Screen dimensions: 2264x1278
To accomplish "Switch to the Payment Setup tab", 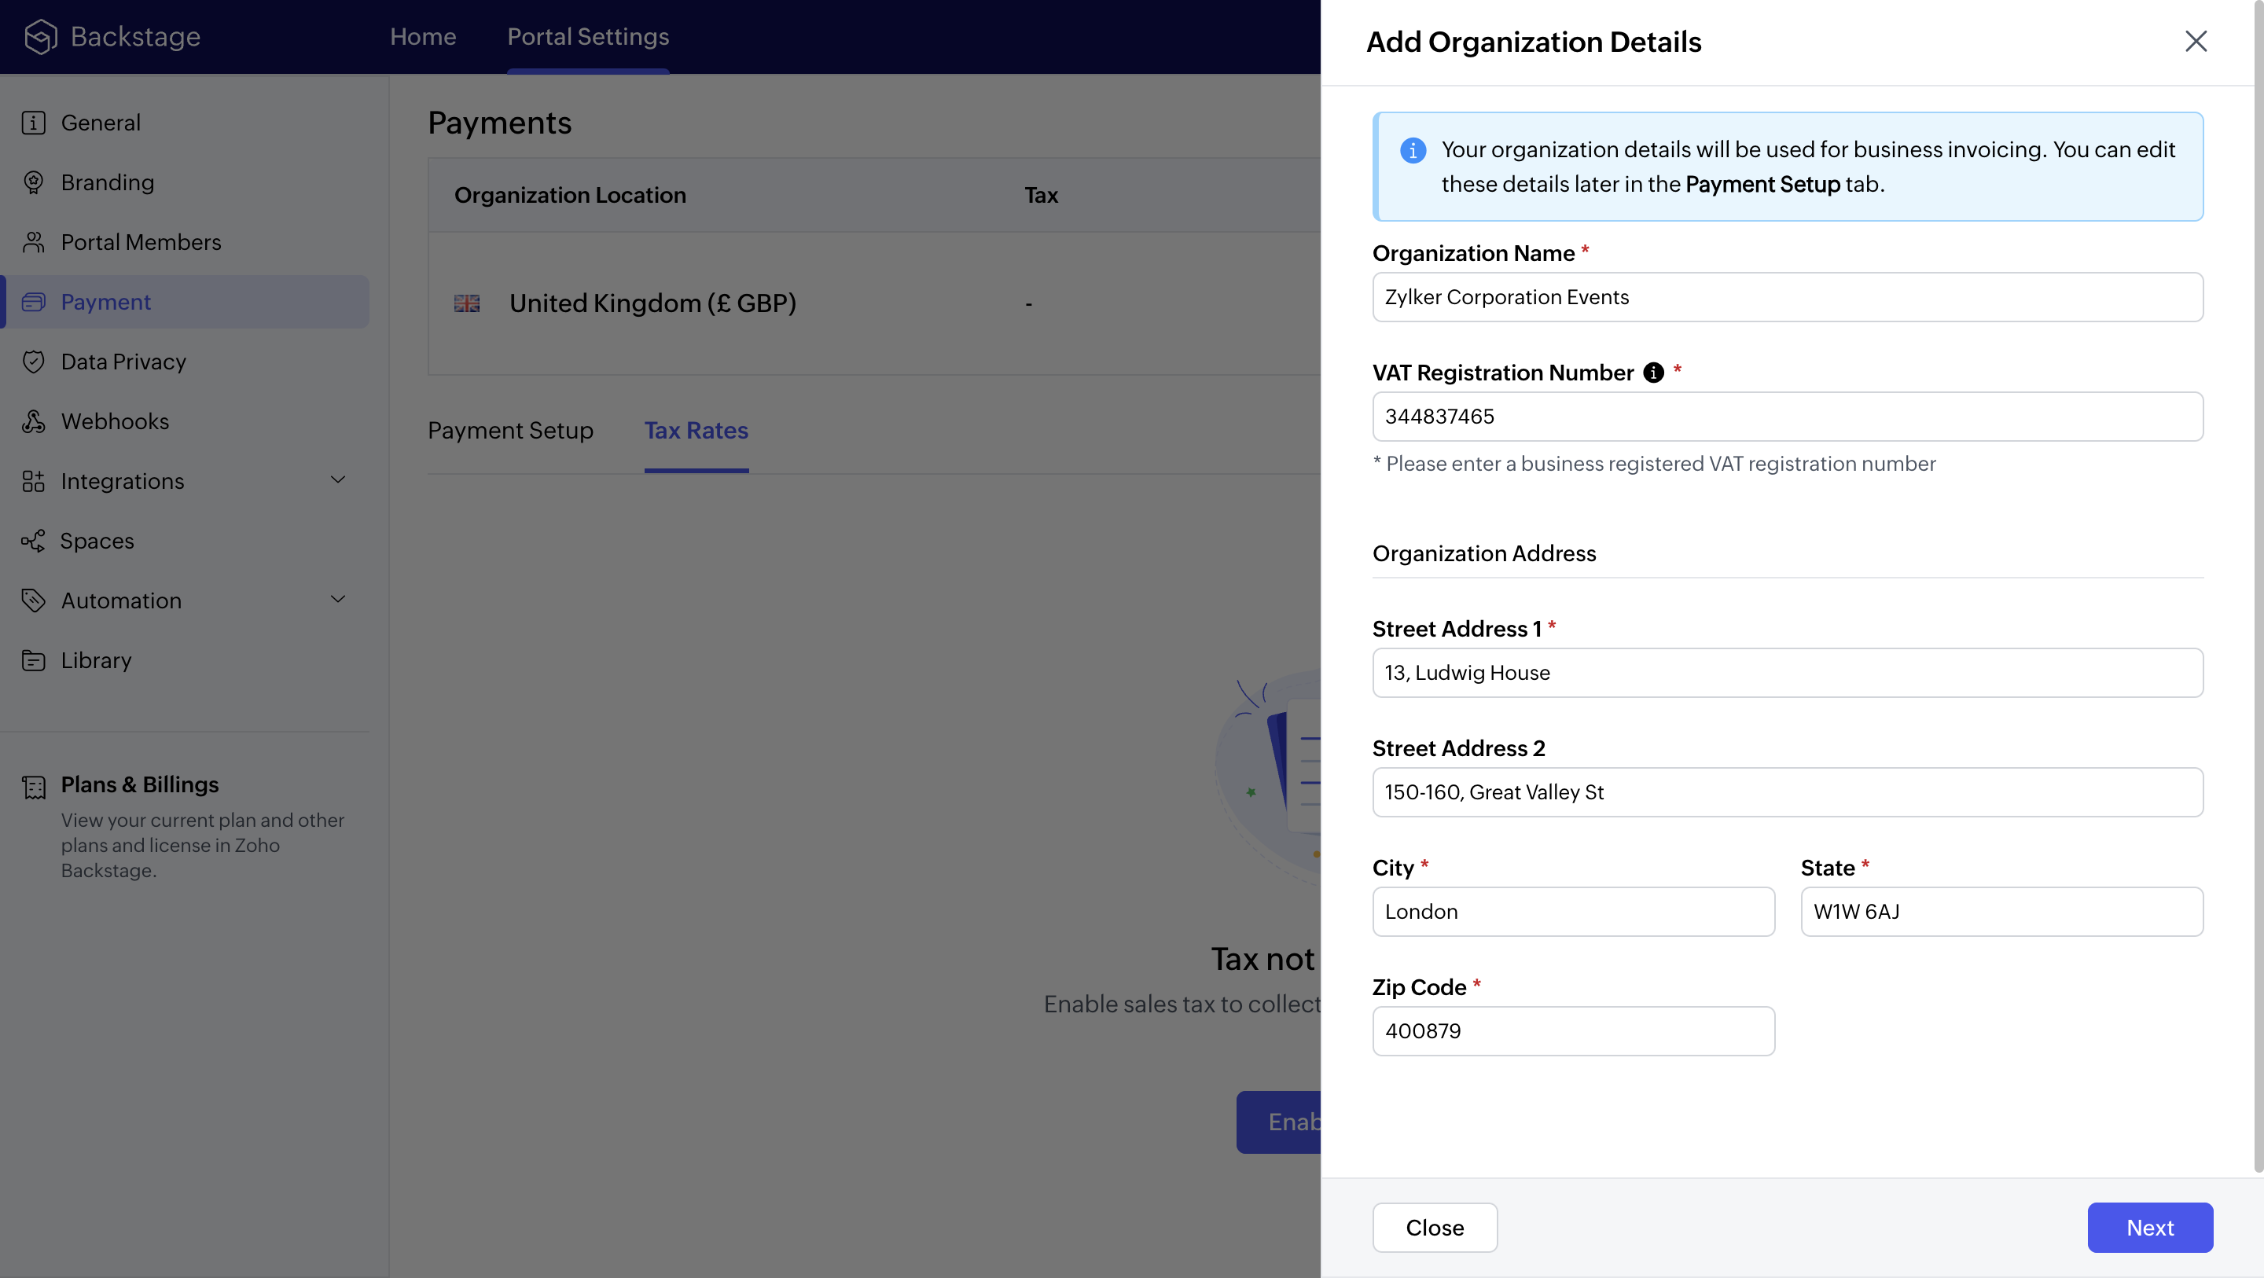I will pyautogui.click(x=509, y=431).
